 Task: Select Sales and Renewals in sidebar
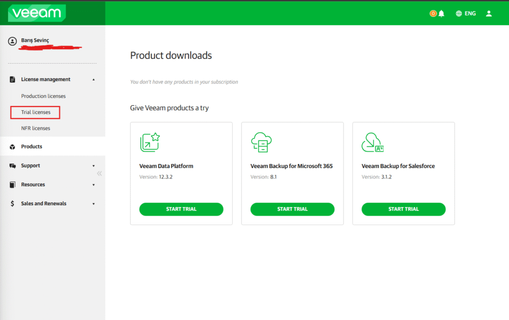coord(44,204)
